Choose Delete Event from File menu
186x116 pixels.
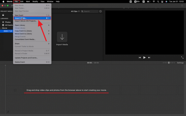[32, 62]
